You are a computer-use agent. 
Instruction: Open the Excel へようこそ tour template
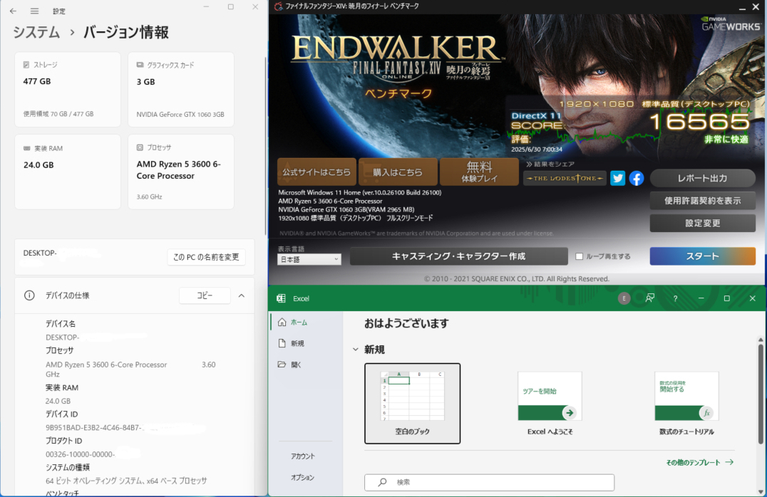pyautogui.click(x=550, y=403)
